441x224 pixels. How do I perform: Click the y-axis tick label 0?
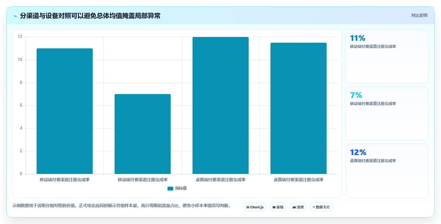[21, 174]
